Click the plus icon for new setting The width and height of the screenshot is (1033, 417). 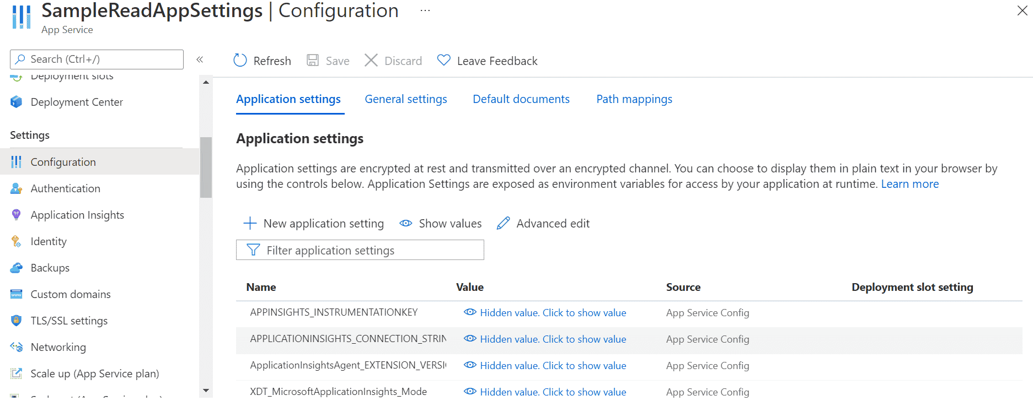(250, 223)
